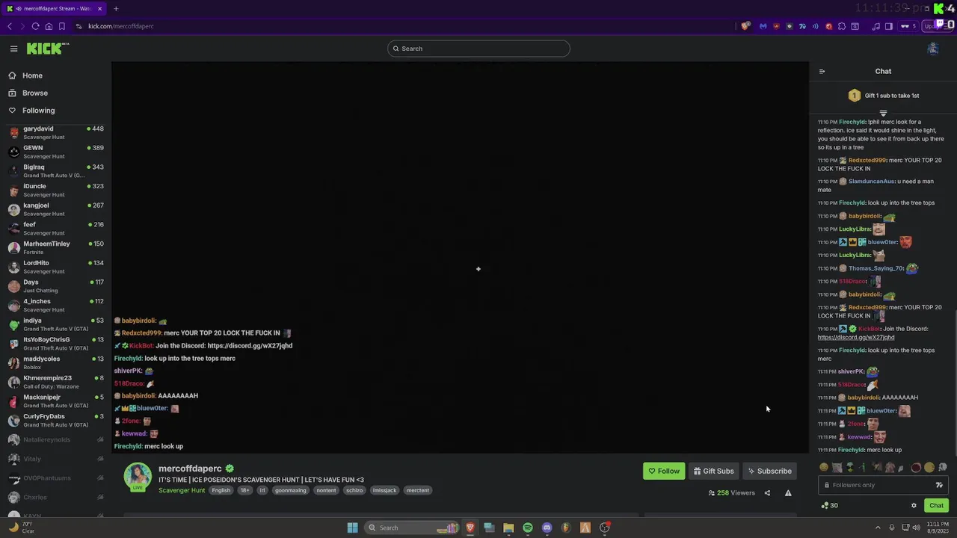Open OBS Studio from taskbar

pyautogui.click(x=605, y=528)
